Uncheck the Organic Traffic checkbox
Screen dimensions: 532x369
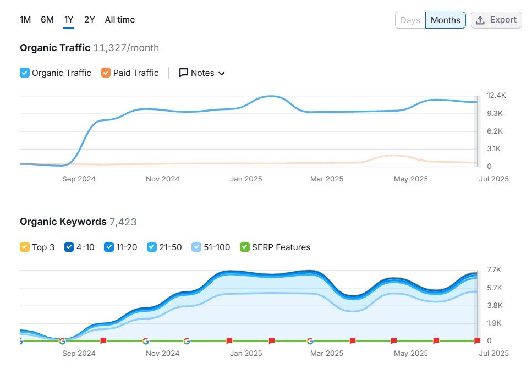25,73
